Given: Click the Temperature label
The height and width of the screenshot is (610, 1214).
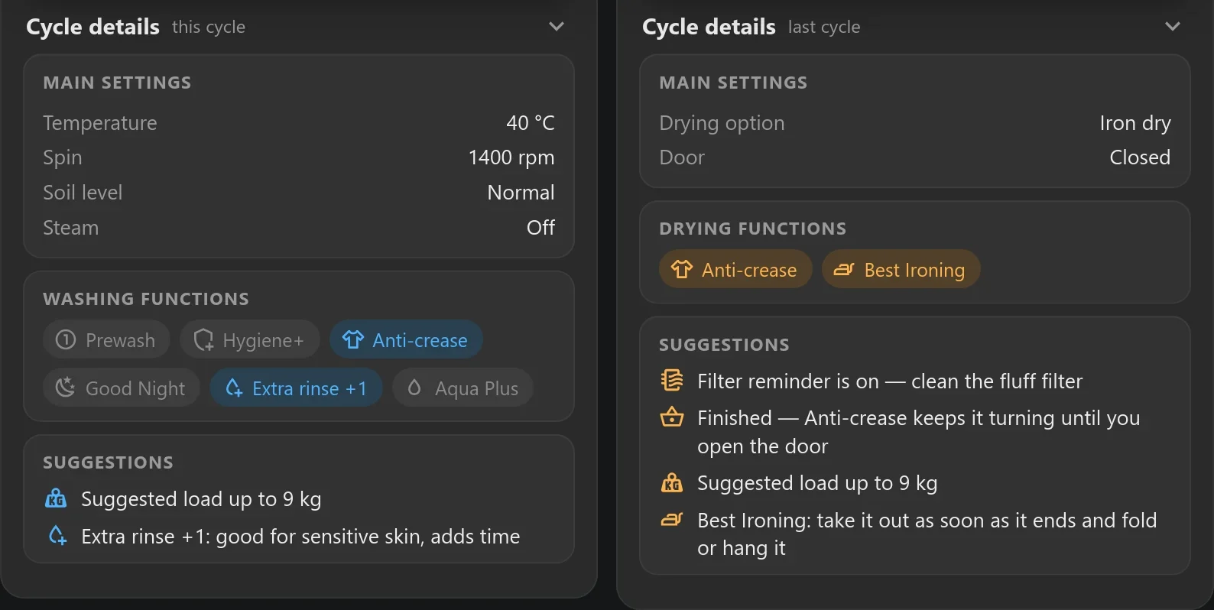Looking at the screenshot, I should pos(100,123).
